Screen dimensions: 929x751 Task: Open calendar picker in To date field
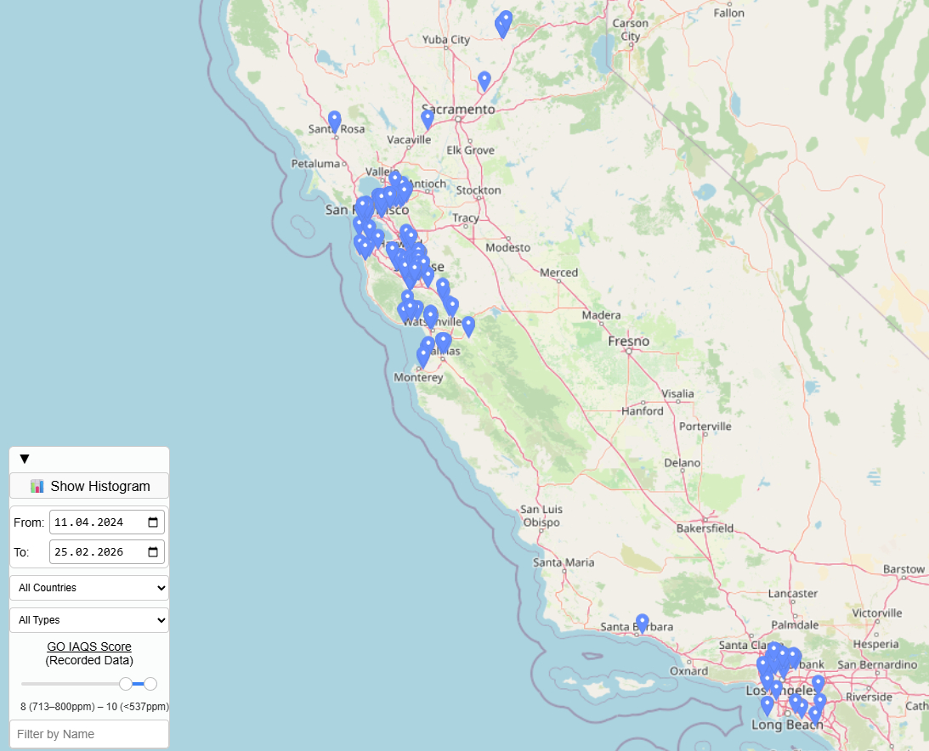tap(153, 552)
